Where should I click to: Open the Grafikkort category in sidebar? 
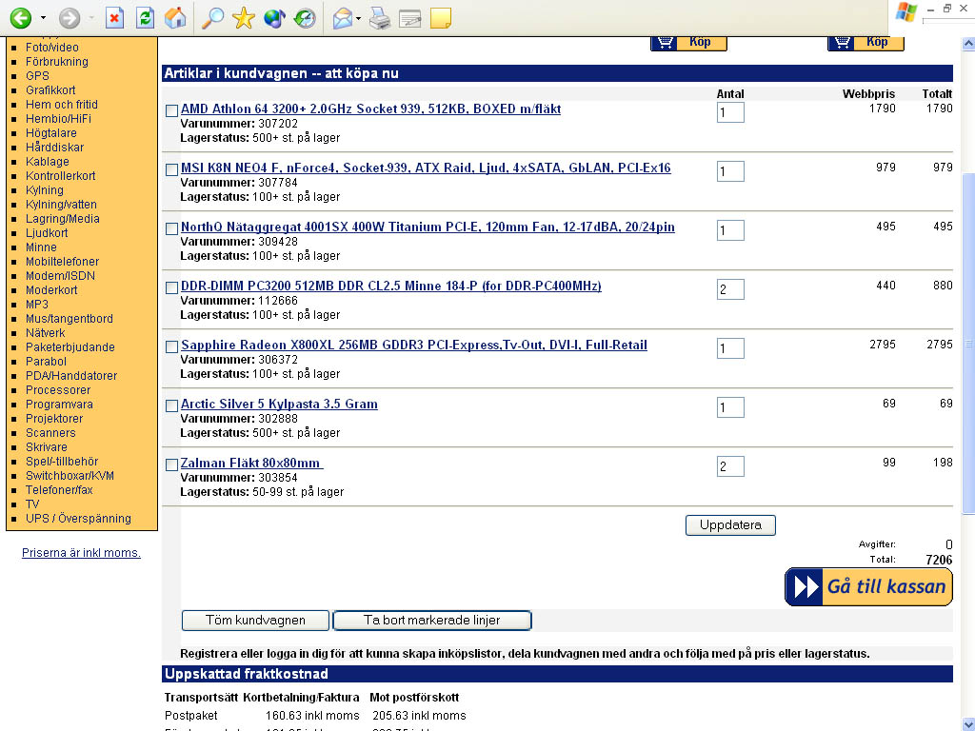[50, 90]
